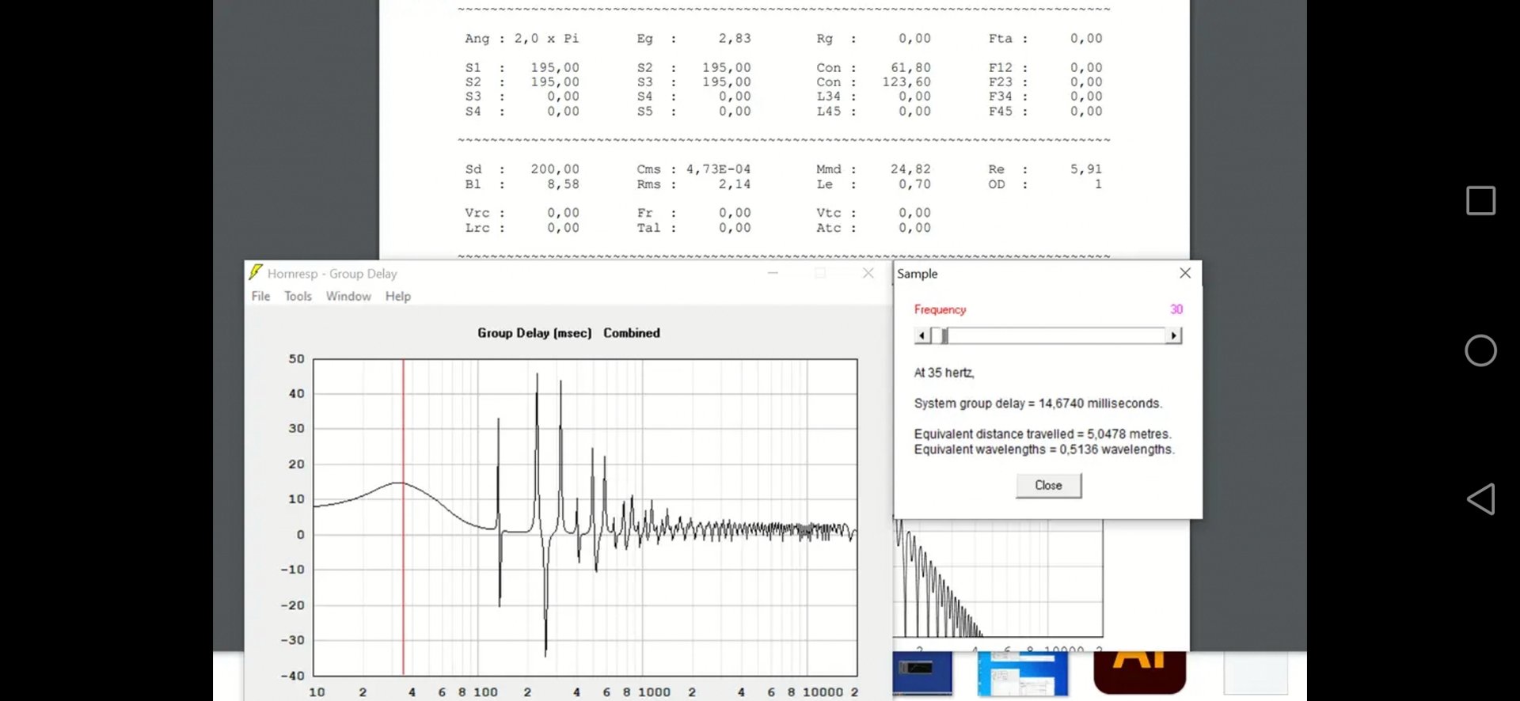Close the Hornresp Group Delay window

pos(868,273)
